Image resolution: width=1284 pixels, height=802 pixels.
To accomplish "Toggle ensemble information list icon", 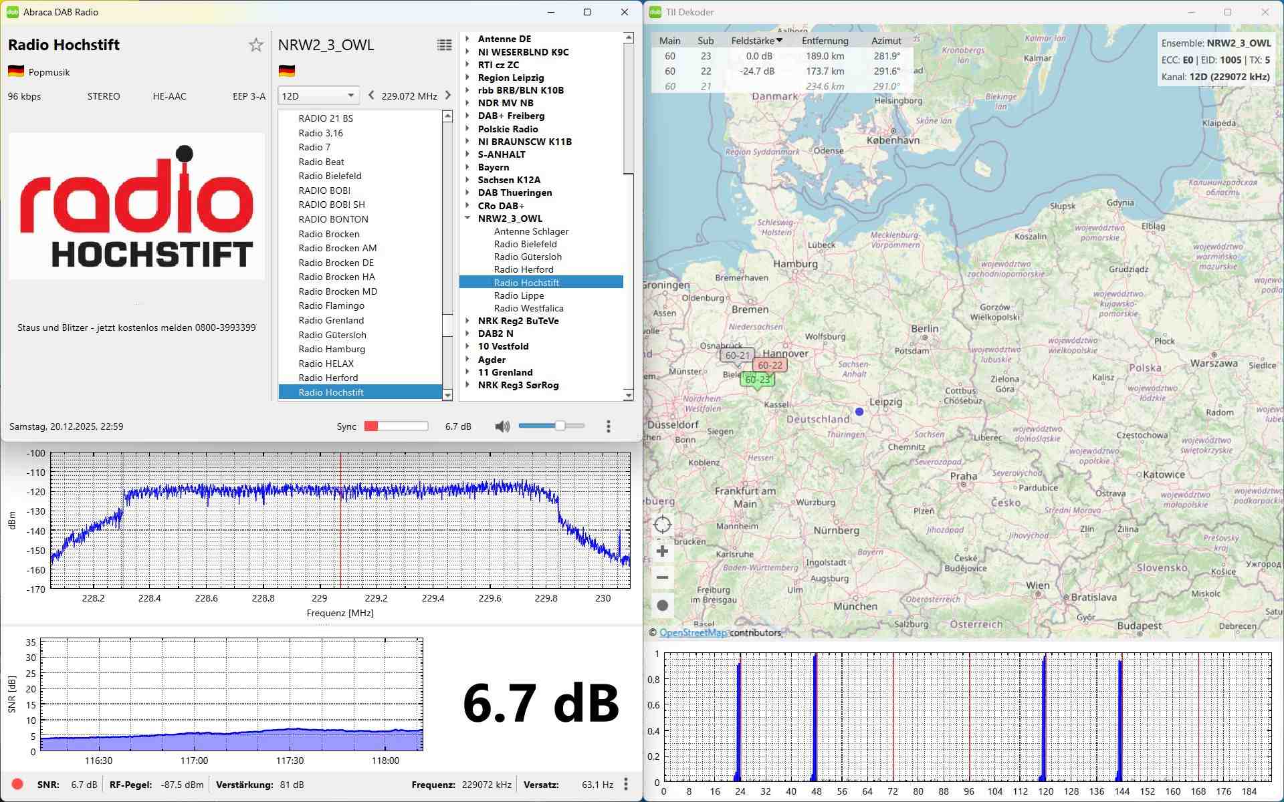I will click(x=444, y=45).
